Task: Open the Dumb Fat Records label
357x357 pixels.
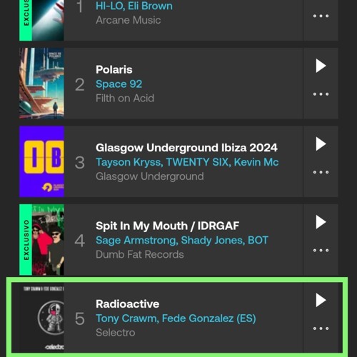Action: coord(140,254)
